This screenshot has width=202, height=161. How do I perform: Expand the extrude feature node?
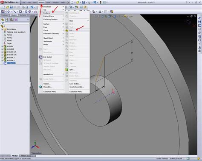pyautogui.click(x=2, y=46)
